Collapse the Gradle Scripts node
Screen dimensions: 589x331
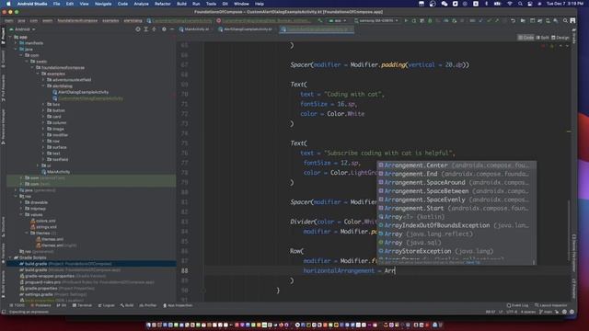(10, 257)
